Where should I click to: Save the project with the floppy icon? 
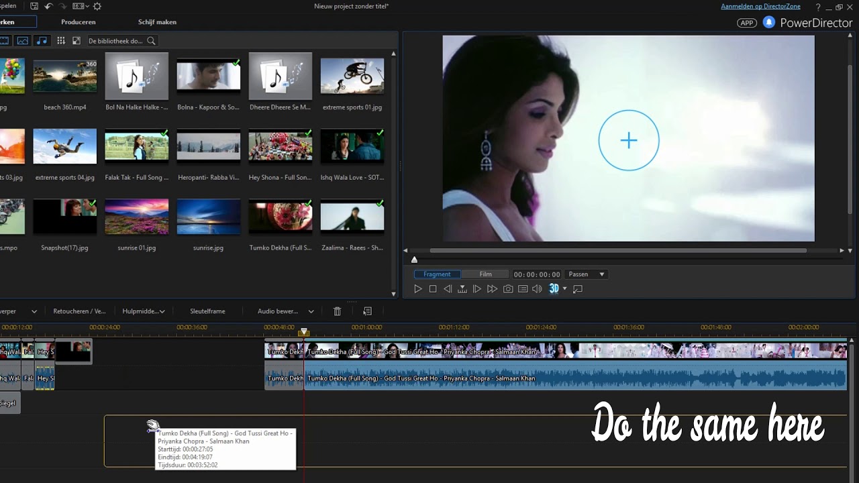click(x=34, y=6)
